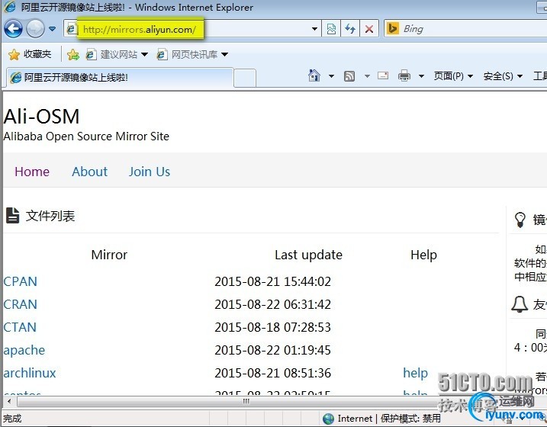Click the Read Mail icon
547x427 pixels.
[383, 75]
